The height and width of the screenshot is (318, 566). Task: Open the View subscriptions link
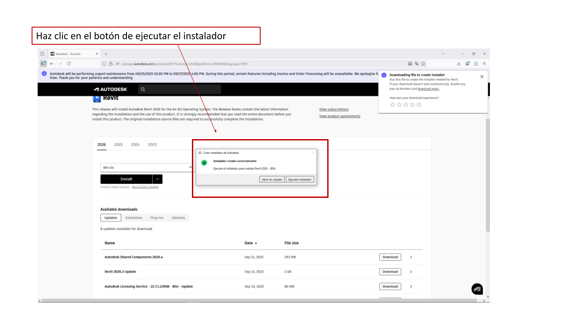pyautogui.click(x=334, y=109)
